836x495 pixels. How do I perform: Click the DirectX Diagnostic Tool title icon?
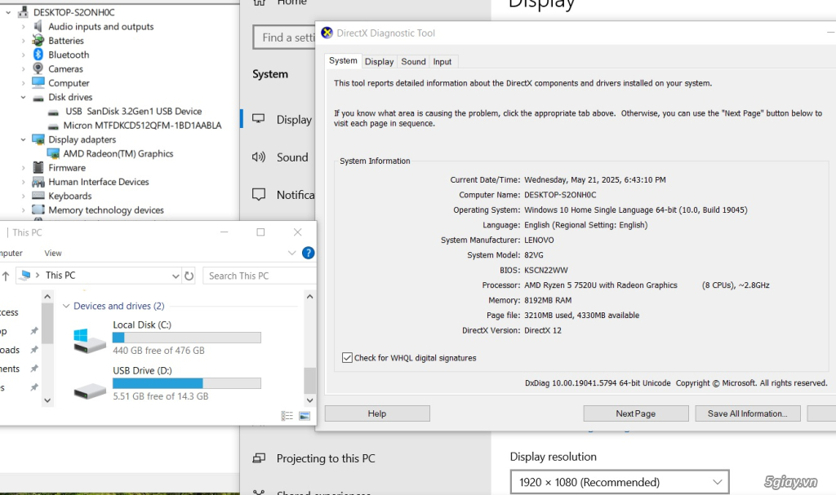point(327,33)
